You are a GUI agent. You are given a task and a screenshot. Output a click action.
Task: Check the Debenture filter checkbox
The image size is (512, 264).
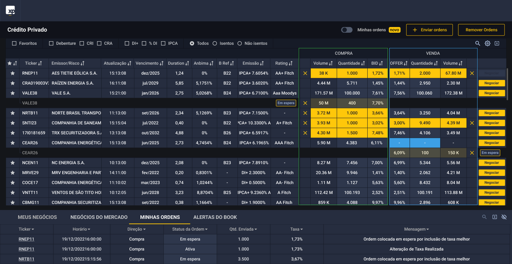[51, 43]
